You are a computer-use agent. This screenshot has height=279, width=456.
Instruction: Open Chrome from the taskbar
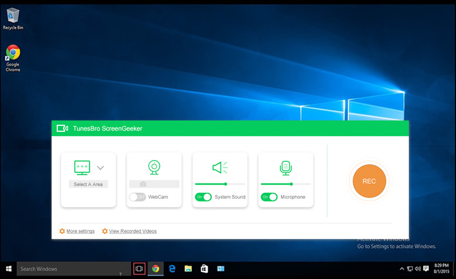[156, 269]
